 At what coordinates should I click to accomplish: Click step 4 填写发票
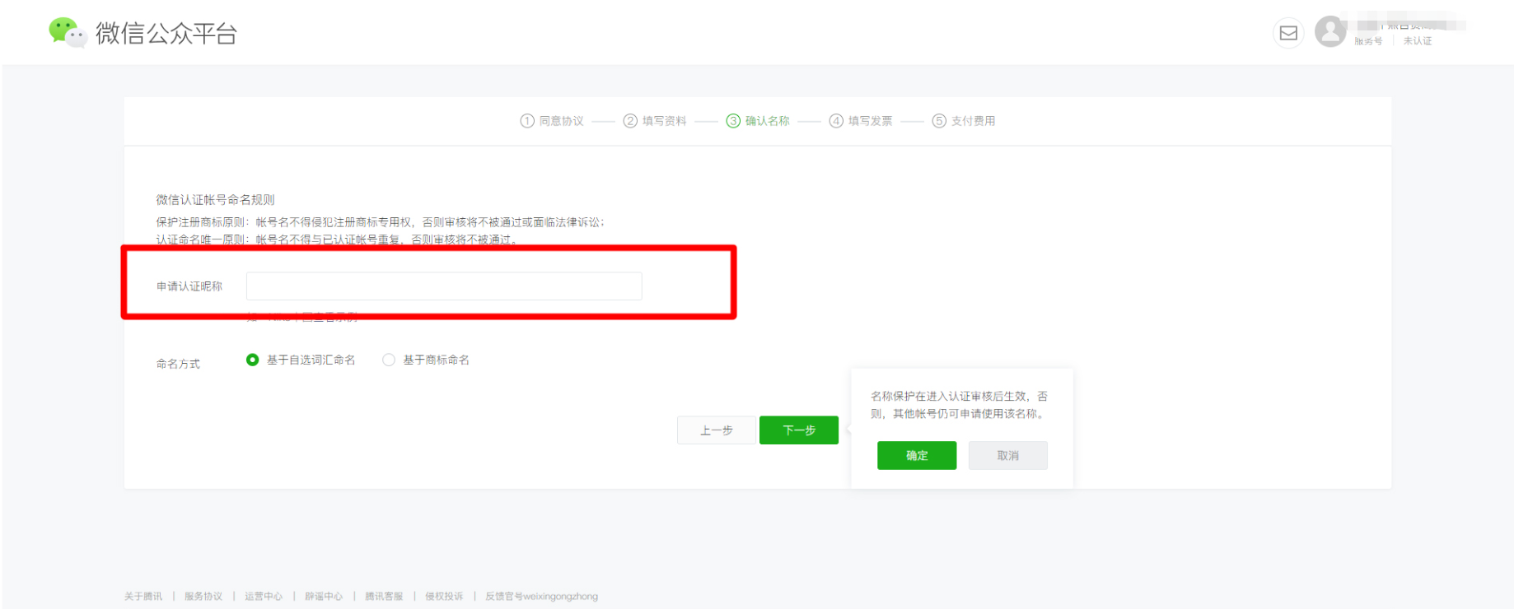coord(861,121)
